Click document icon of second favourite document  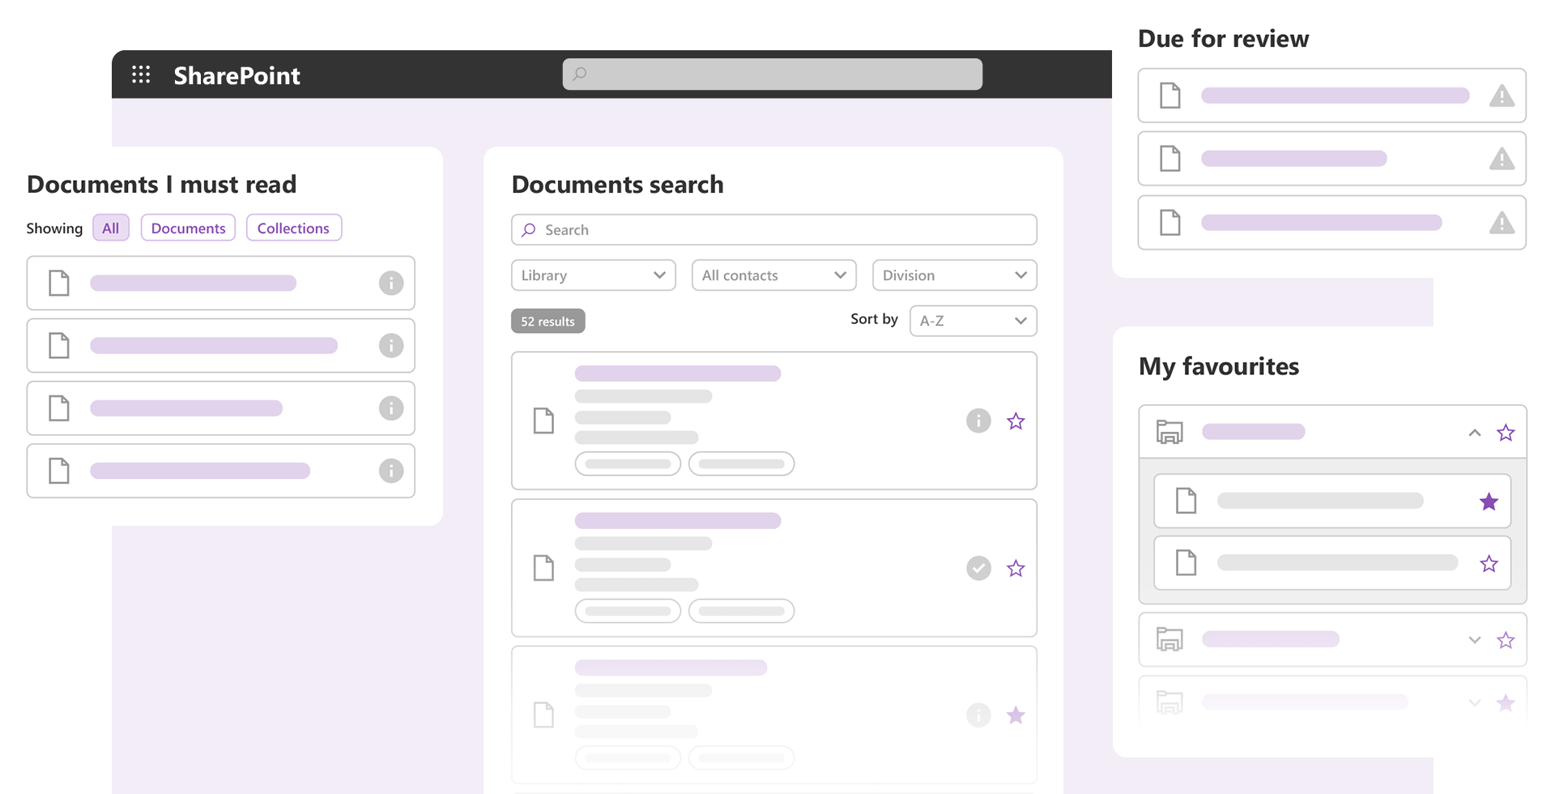1186,562
